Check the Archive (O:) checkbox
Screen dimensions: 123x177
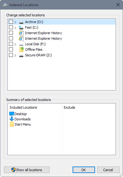point(11,22)
